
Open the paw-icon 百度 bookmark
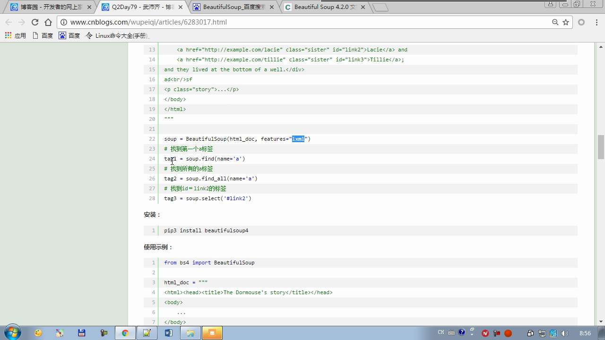coord(69,35)
